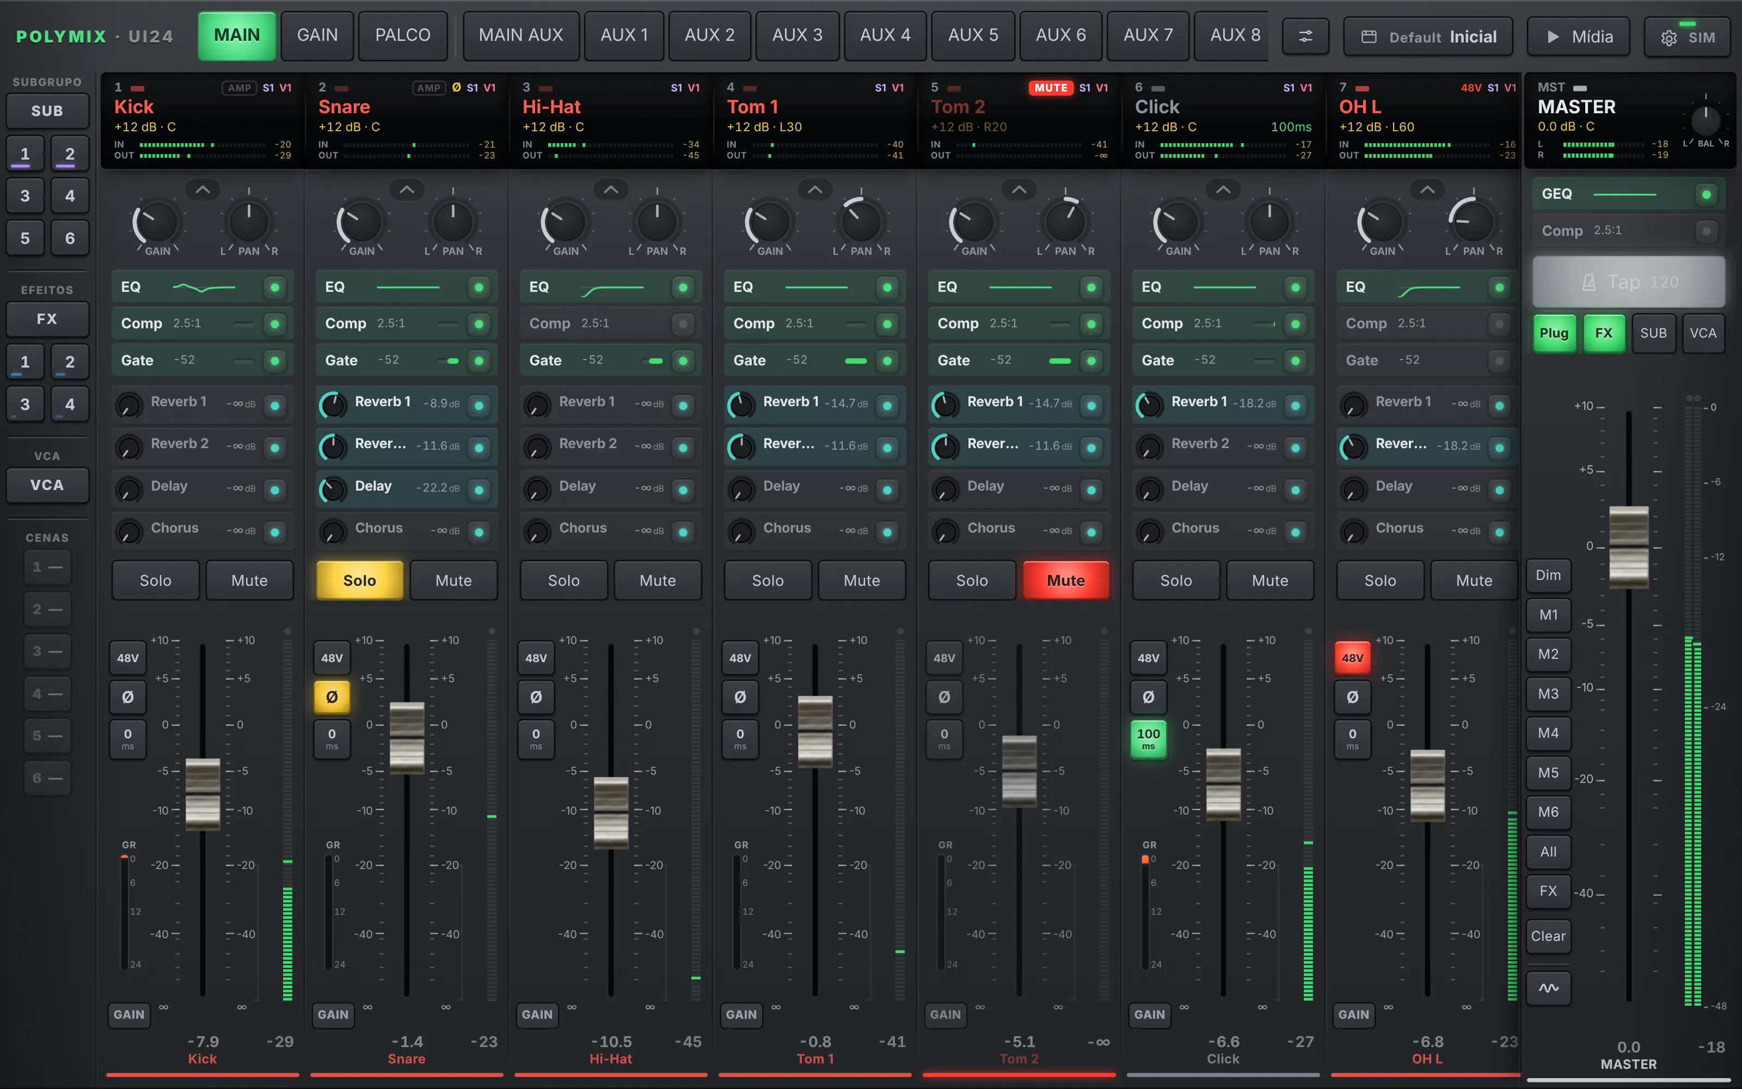Collapse the Kick channel chevron
Image resolution: width=1742 pixels, height=1089 pixels.
pyautogui.click(x=203, y=190)
